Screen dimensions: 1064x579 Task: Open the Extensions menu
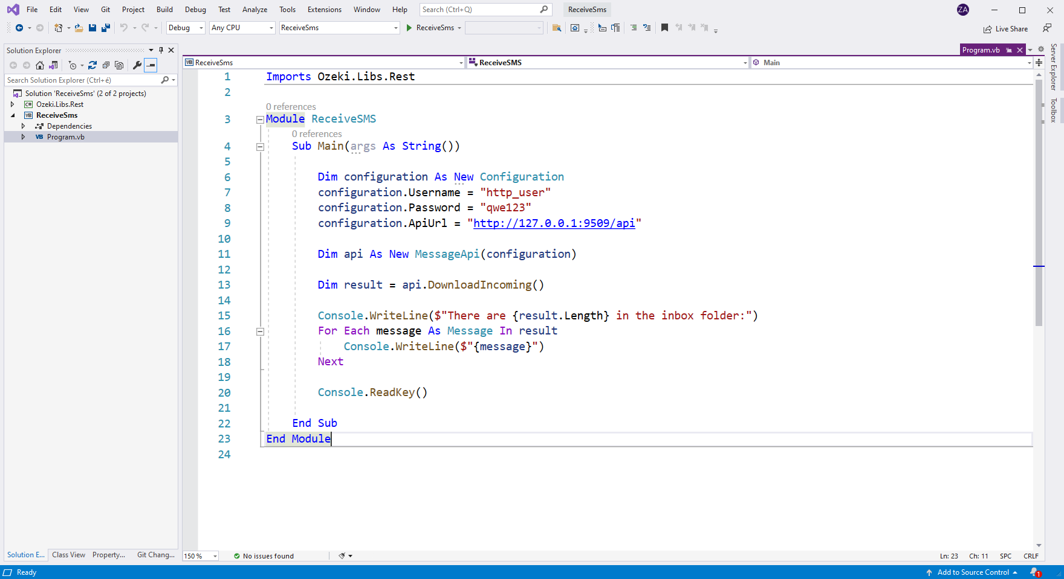[325, 10]
